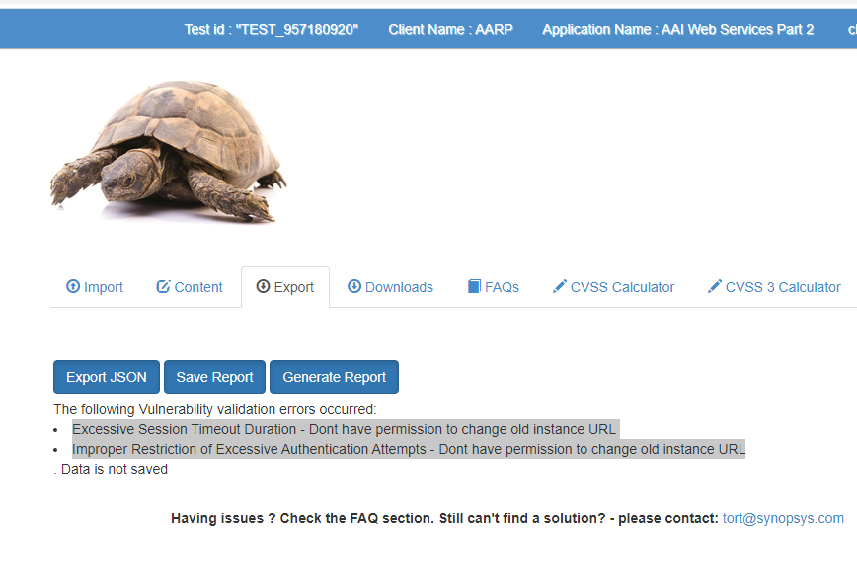Click the Content tab edit icon
The width and height of the screenshot is (857, 586).
163,287
